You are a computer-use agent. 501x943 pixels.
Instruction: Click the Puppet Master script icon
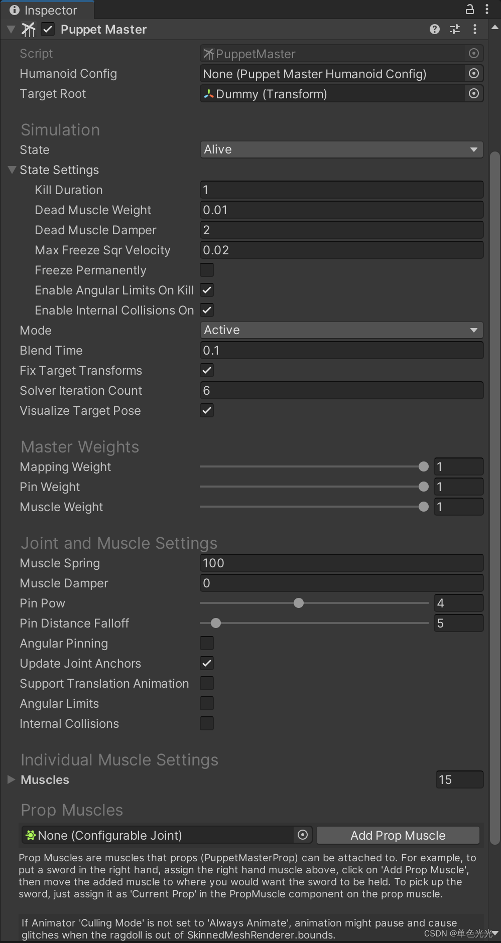(x=29, y=30)
